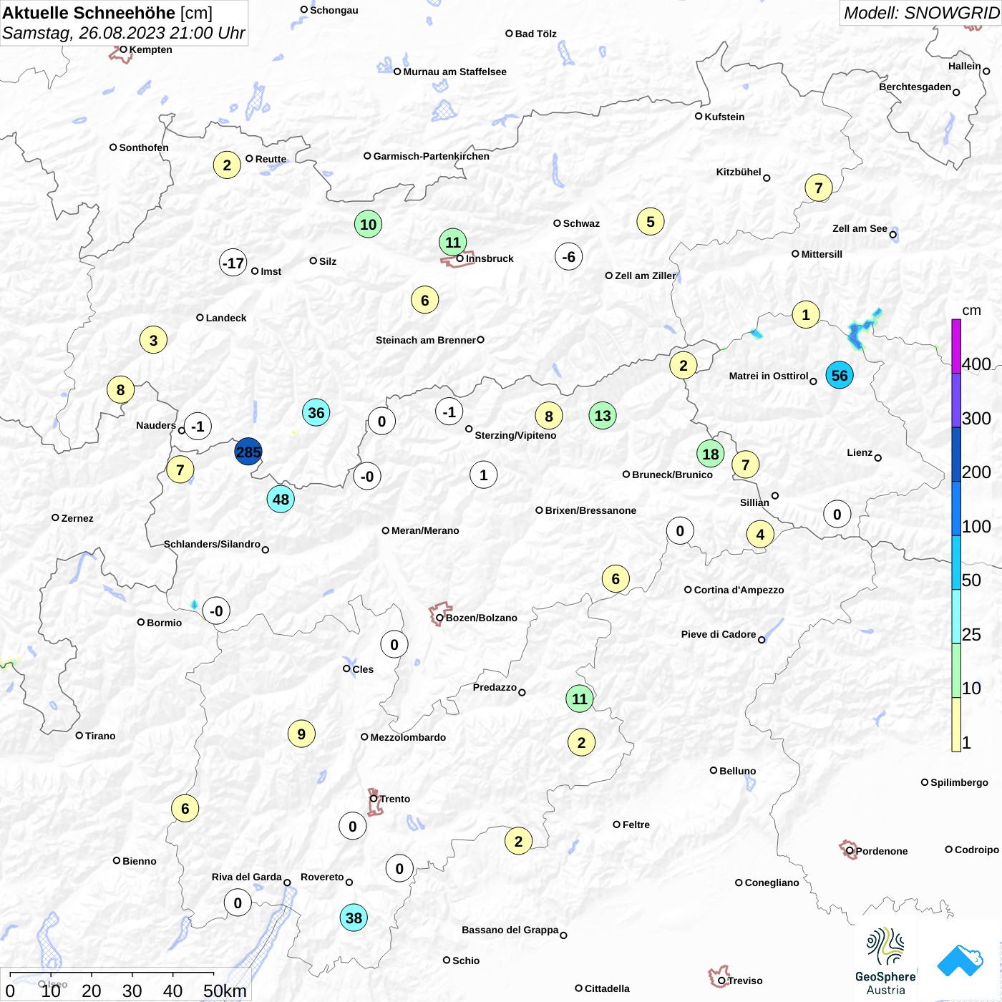Image resolution: width=1002 pixels, height=1002 pixels.
Task: Select the Lienz town label
Action: pos(860,452)
